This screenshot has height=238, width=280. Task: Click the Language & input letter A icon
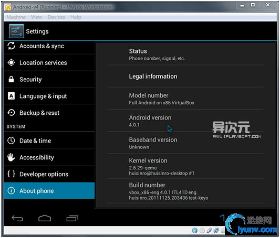coord(11,96)
